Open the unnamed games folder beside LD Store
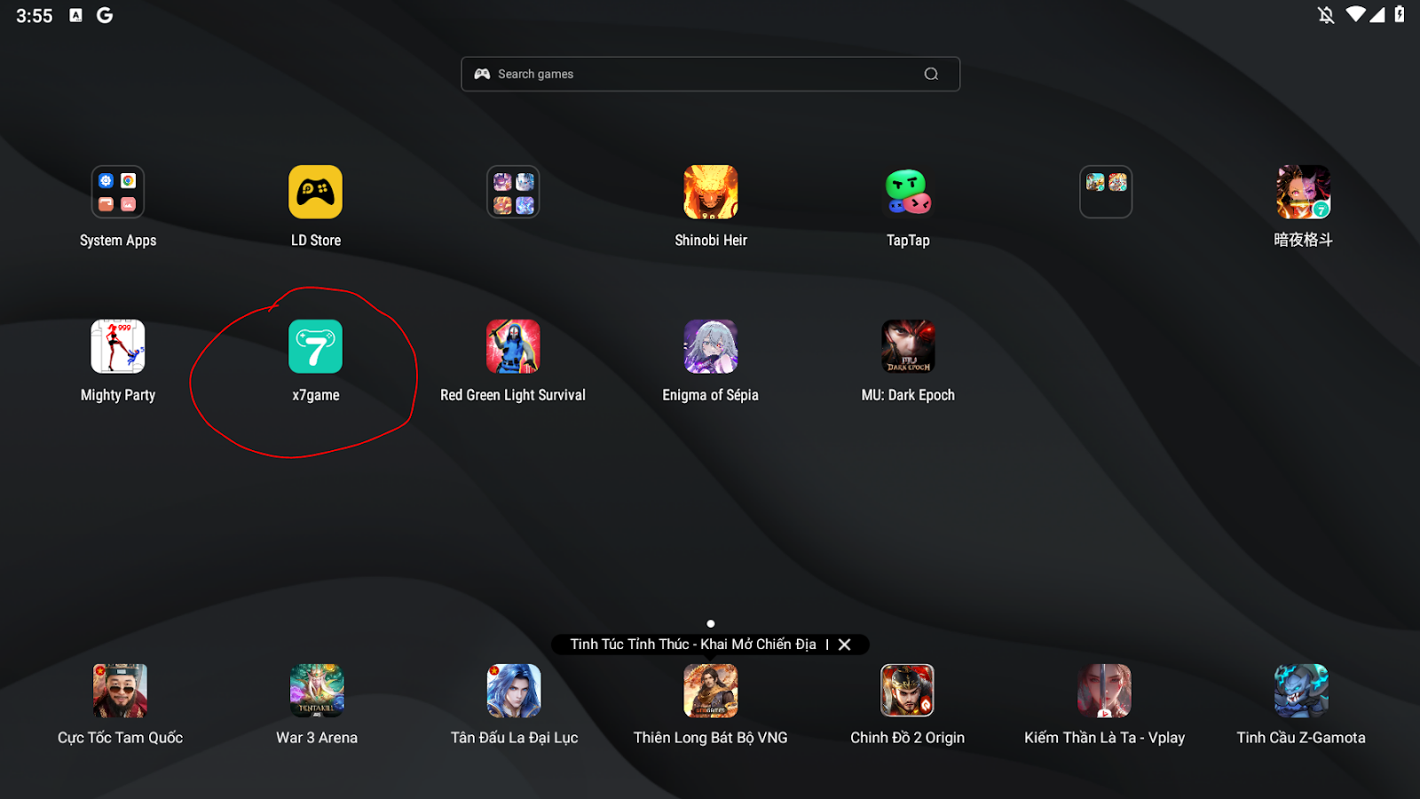Screen dimensions: 1420x799 (513, 192)
